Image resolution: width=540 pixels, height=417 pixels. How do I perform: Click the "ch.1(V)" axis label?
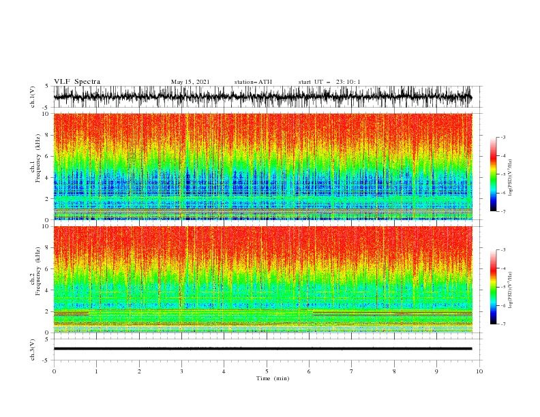[x=33, y=97]
